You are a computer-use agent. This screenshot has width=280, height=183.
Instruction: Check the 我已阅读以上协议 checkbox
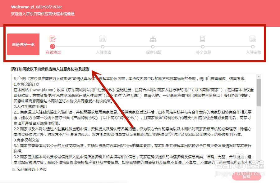(x=13, y=170)
